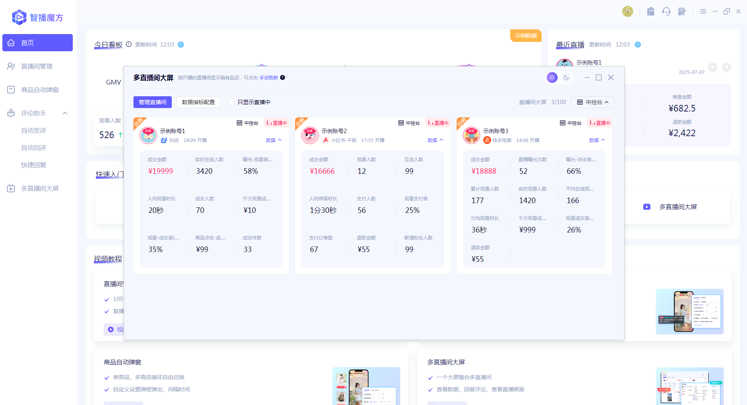The width and height of the screenshot is (747, 405).
Task: Go to 首页 in the sidebar
Action: [x=38, y=43]
